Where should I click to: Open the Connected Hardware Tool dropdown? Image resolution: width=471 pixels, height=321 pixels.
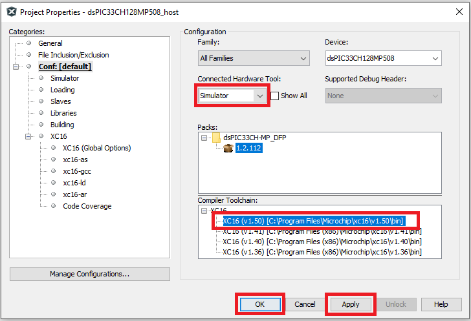232,96
